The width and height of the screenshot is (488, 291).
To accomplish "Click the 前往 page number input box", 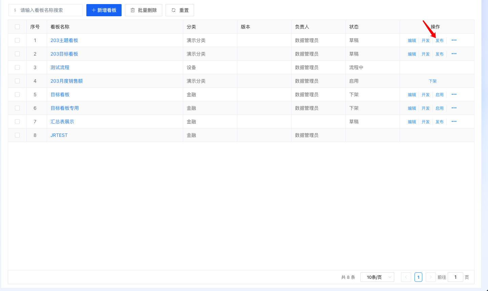I will pos(455,277).
